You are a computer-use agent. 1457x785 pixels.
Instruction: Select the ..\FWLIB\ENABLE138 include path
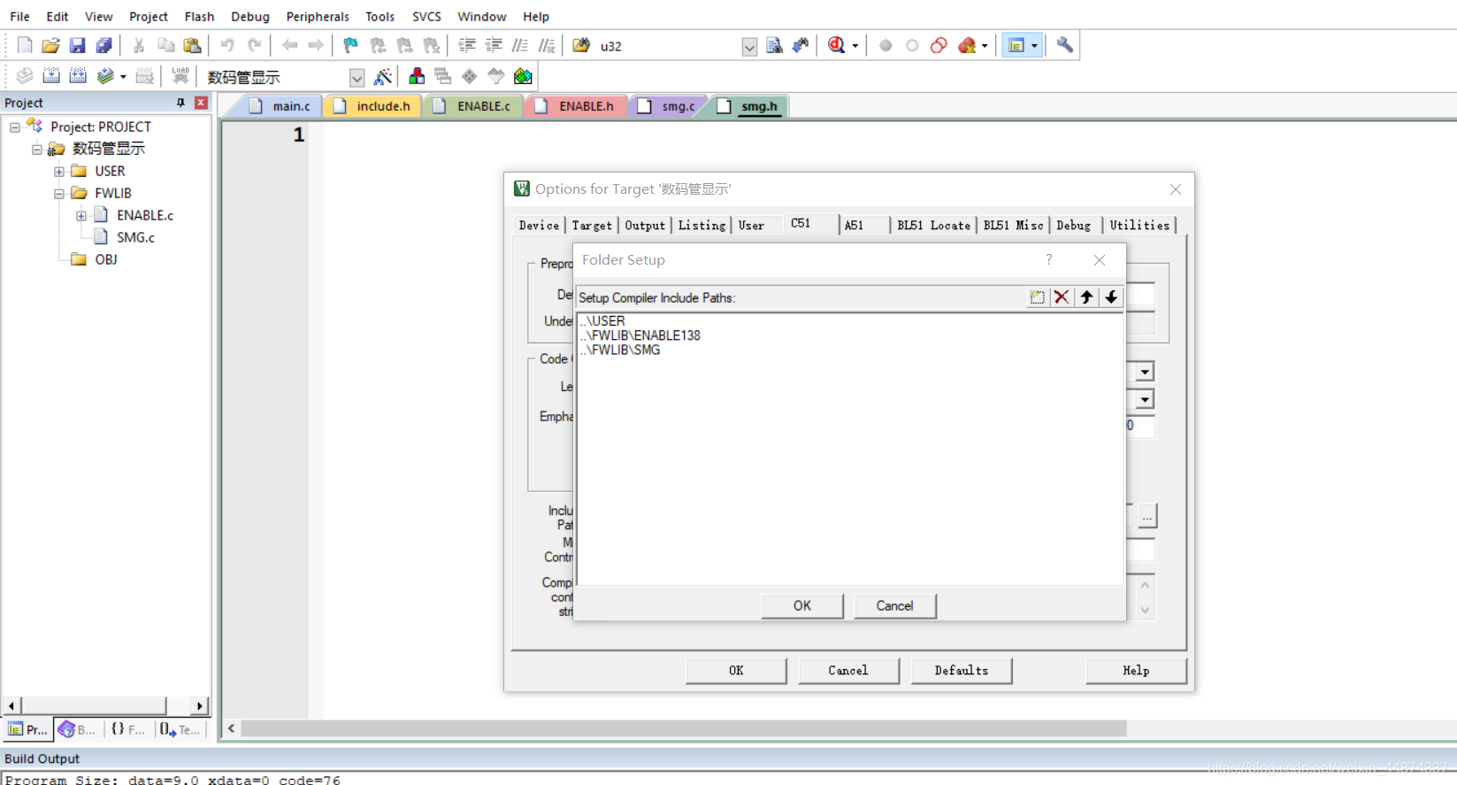[x=640, y=335]
